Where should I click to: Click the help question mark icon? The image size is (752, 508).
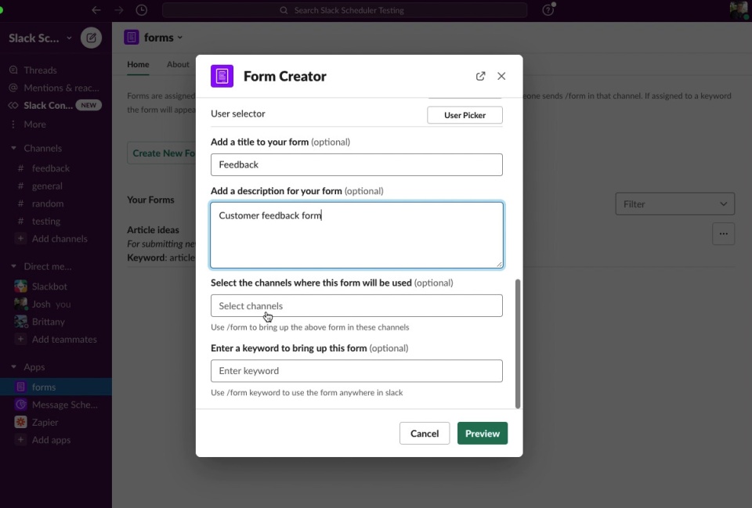pos(548,10)
